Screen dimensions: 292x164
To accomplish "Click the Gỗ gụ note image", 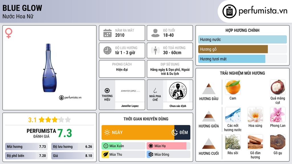I will point(278,142).
